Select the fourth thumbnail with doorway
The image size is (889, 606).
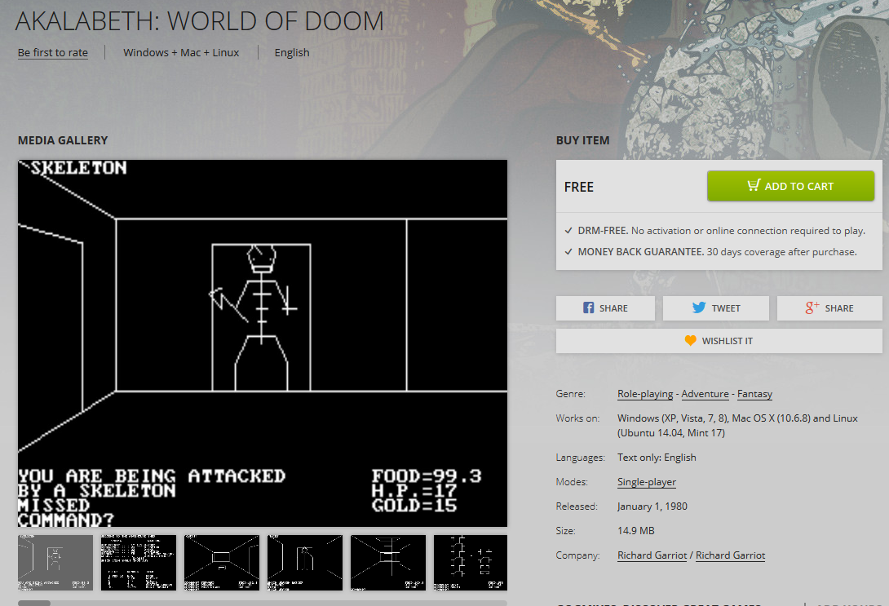305,563
